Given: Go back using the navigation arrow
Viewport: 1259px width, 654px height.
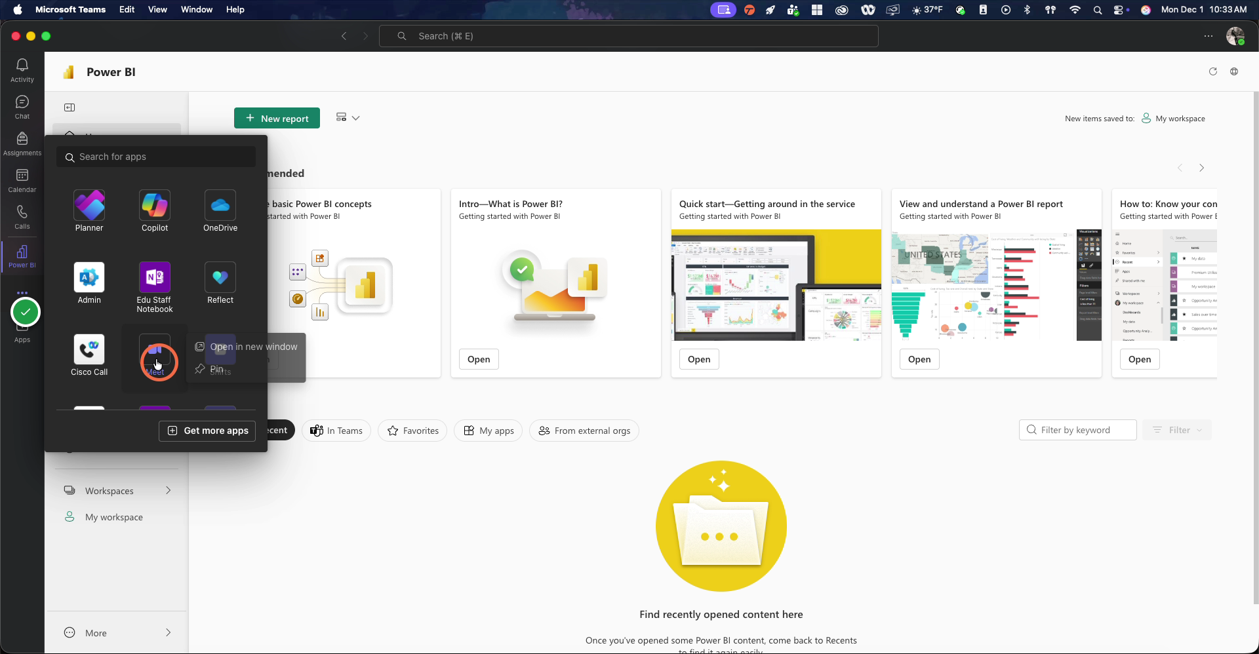Looking at the screenshot, I should (x=344, y=36).
